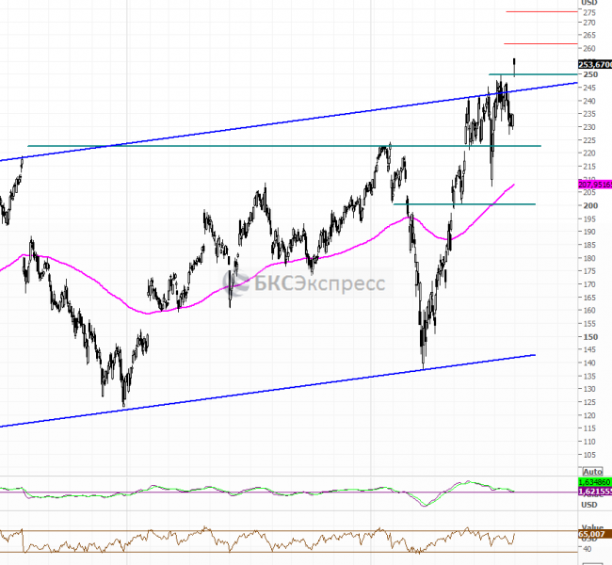Click the Auto scale button
This screenshot has height=565, width=612.
(x=592, y=471)
